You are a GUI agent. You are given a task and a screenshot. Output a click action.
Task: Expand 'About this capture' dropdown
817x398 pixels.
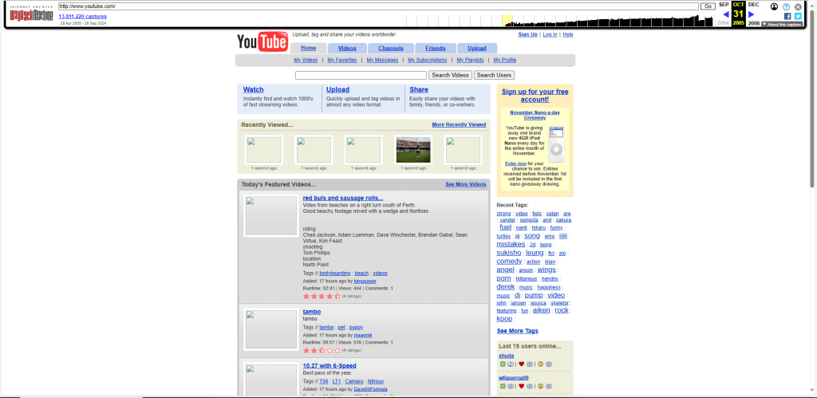coord(781,25)
